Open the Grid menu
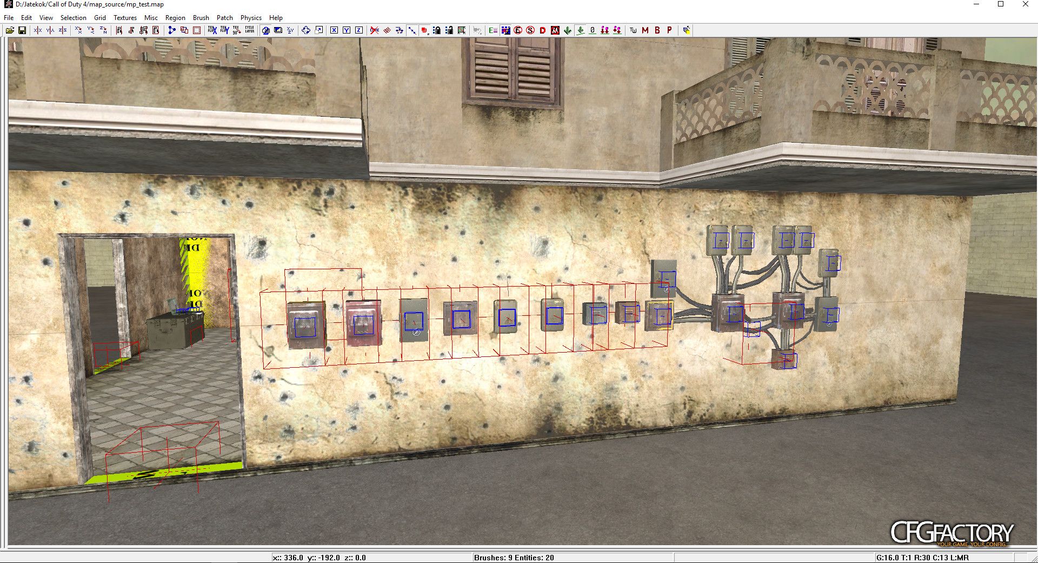Screen dimensions: 1038x563 click(100, 18)
